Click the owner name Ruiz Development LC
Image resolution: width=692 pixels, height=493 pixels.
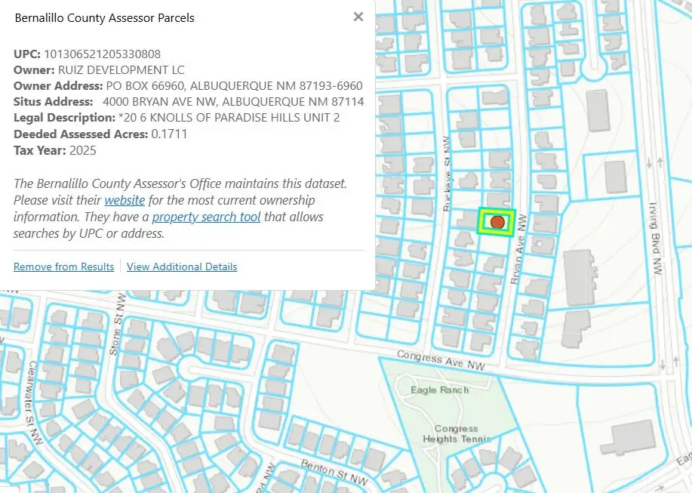121,69
